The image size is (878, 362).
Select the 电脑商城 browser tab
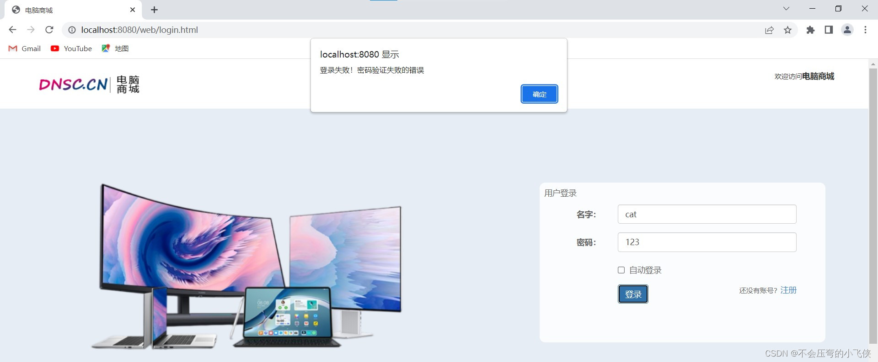pos(73,10)
